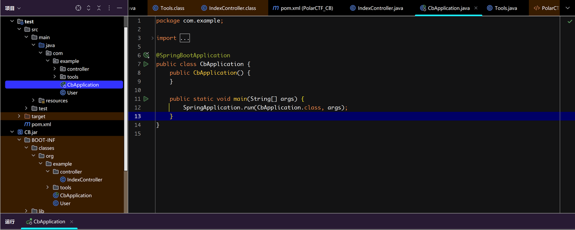Click the select opened file crosshair icon

[x=78, y=8]
